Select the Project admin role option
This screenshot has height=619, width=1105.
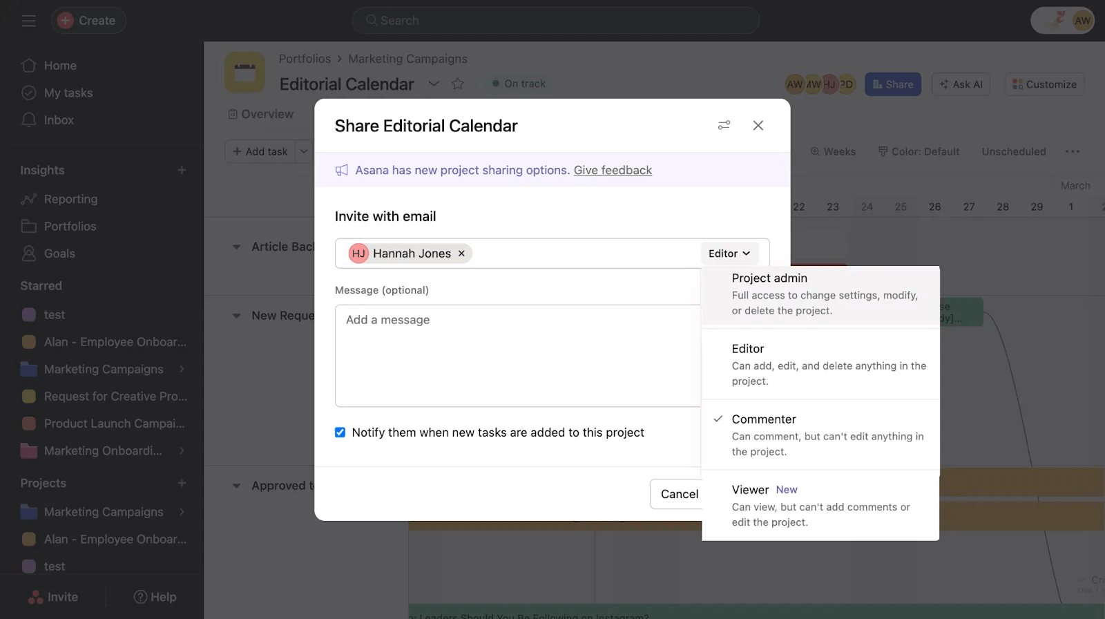coord(820,294)
